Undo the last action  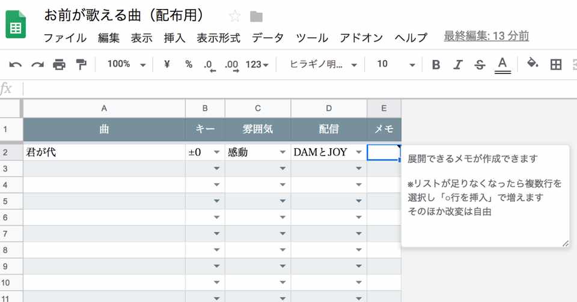pyautogui.click(x=15, y=65)
